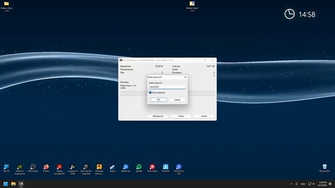Cancel the extraction in 7-Zip window
This screenshot has height=188, width=335.
coord(204,116)
